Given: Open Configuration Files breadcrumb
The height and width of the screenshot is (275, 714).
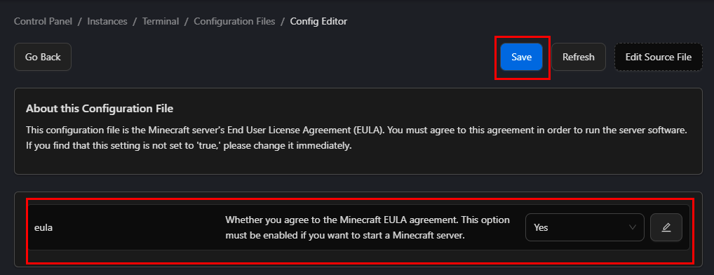Looking at the screenshot, I should (x=234, y=22).
